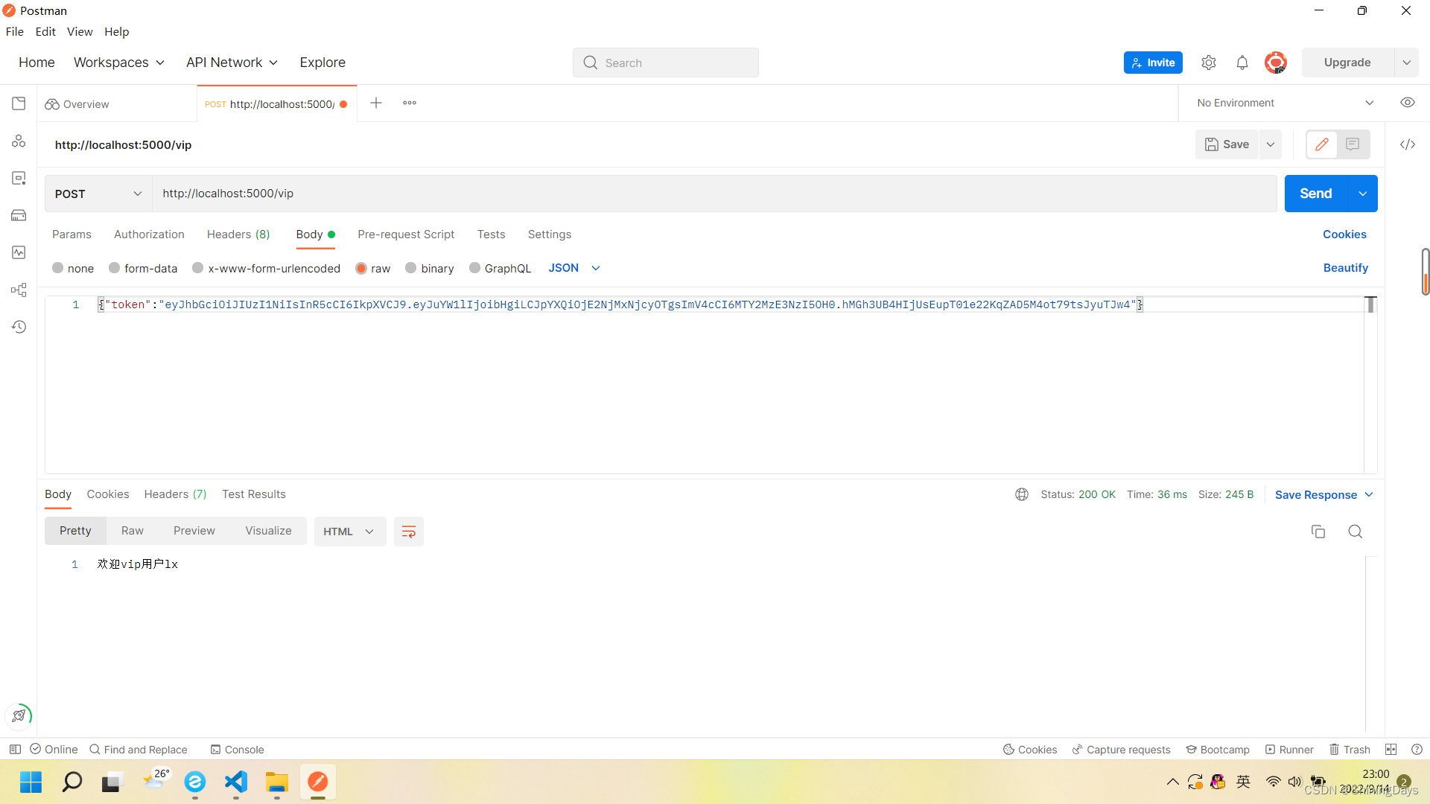Click the Send button
Screen dimensions: 1430x804
(x=1315, y=194)
